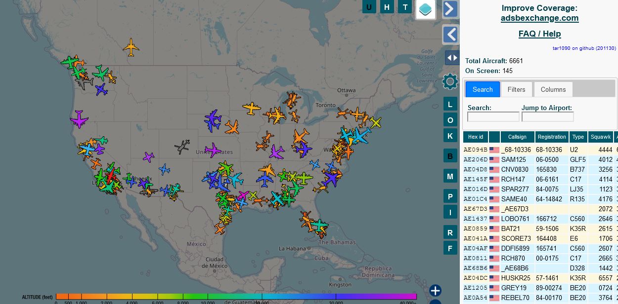Open the settings gear on the map
Image resolution: width=618 pixels, height=304 pixels.
450,81
